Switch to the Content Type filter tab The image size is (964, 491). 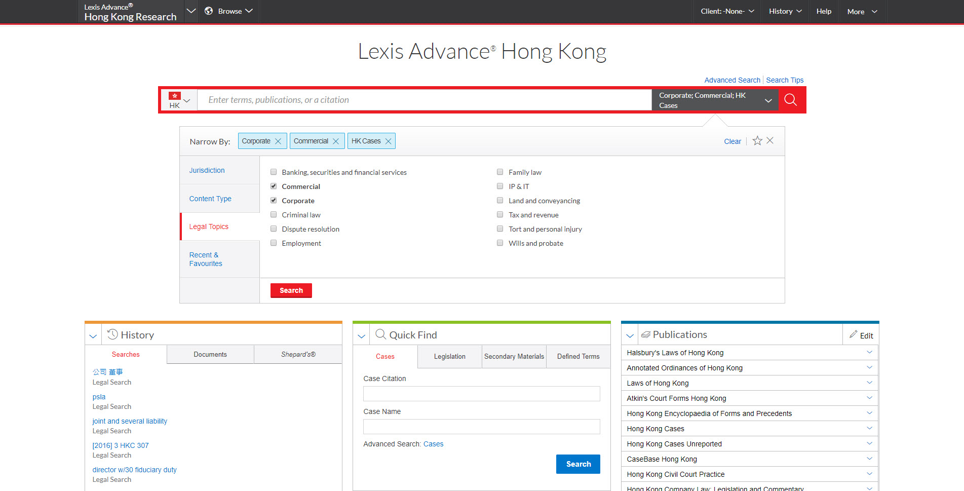(x=220, y=199)
